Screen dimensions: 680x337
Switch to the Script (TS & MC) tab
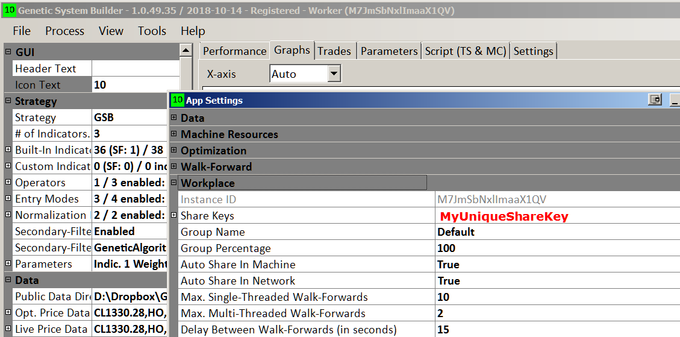465,51
